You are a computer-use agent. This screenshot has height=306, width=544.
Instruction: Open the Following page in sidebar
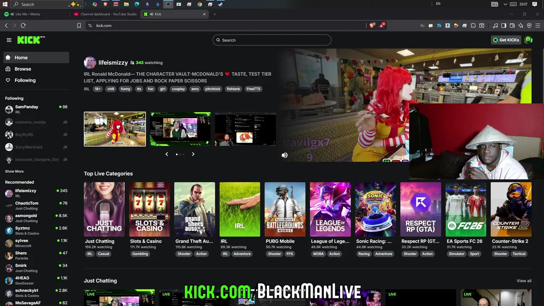click(36, 80)
